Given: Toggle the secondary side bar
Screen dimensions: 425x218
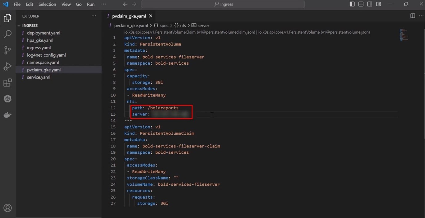Looking at the screenshot, I should [x=370, y=4].
